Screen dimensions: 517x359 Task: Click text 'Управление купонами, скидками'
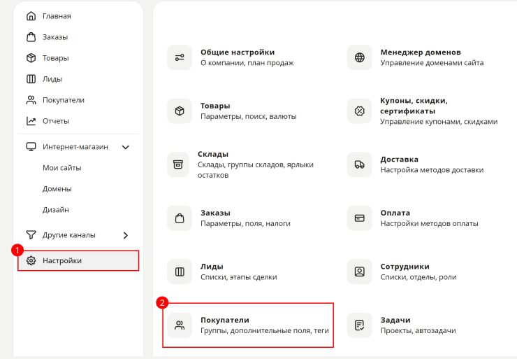[439, 122]
